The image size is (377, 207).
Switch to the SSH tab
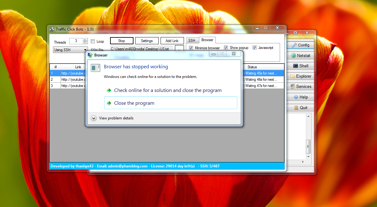pos(192,41)
